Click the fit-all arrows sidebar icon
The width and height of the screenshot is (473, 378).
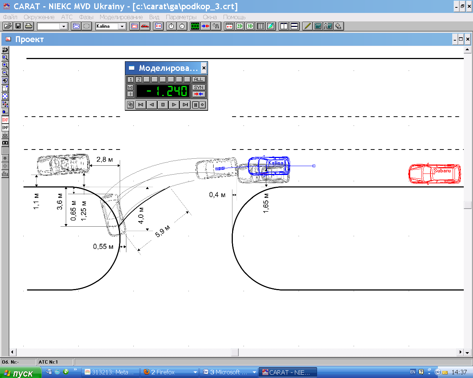5,96
